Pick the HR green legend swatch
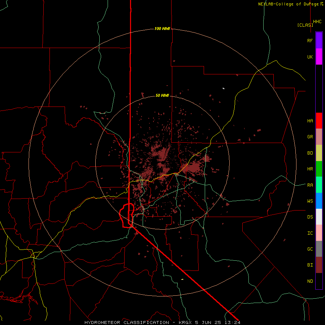This screenshot has height=325, width=325. pyautogui.click(x=319, y=169)
